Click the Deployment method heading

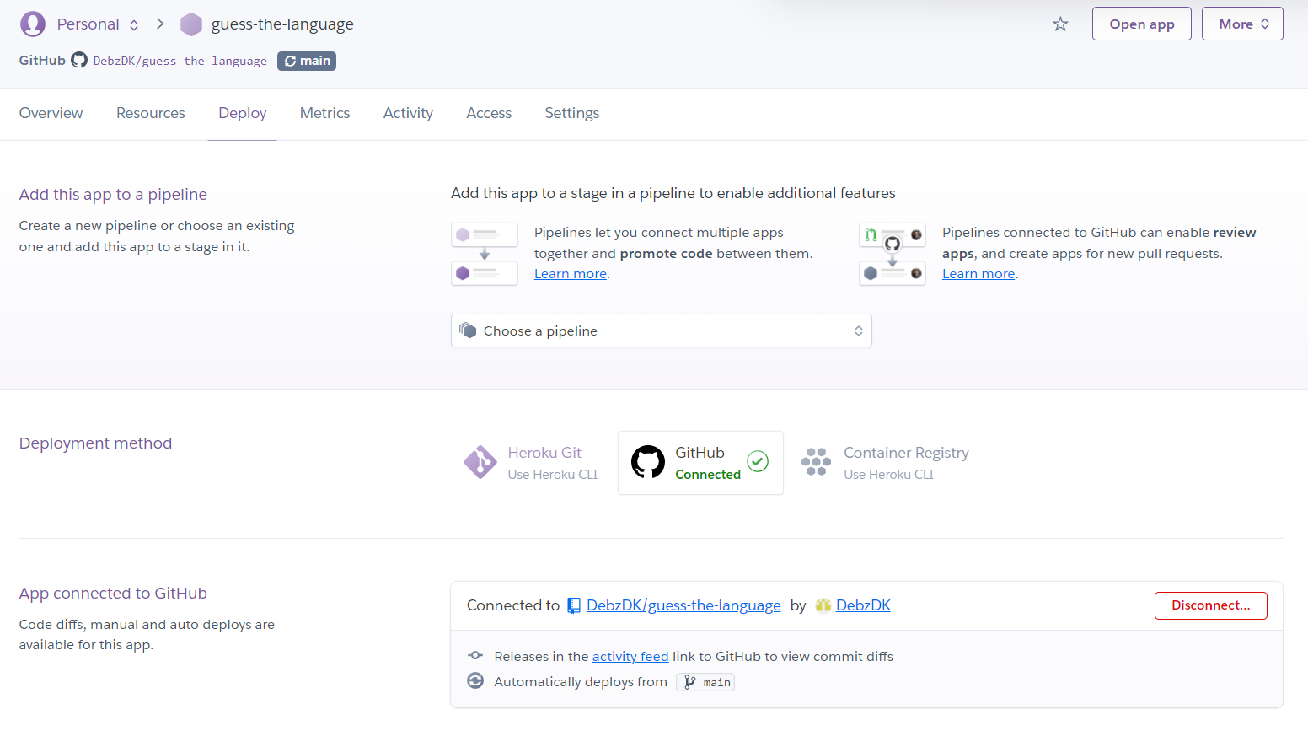pos(95,443)
